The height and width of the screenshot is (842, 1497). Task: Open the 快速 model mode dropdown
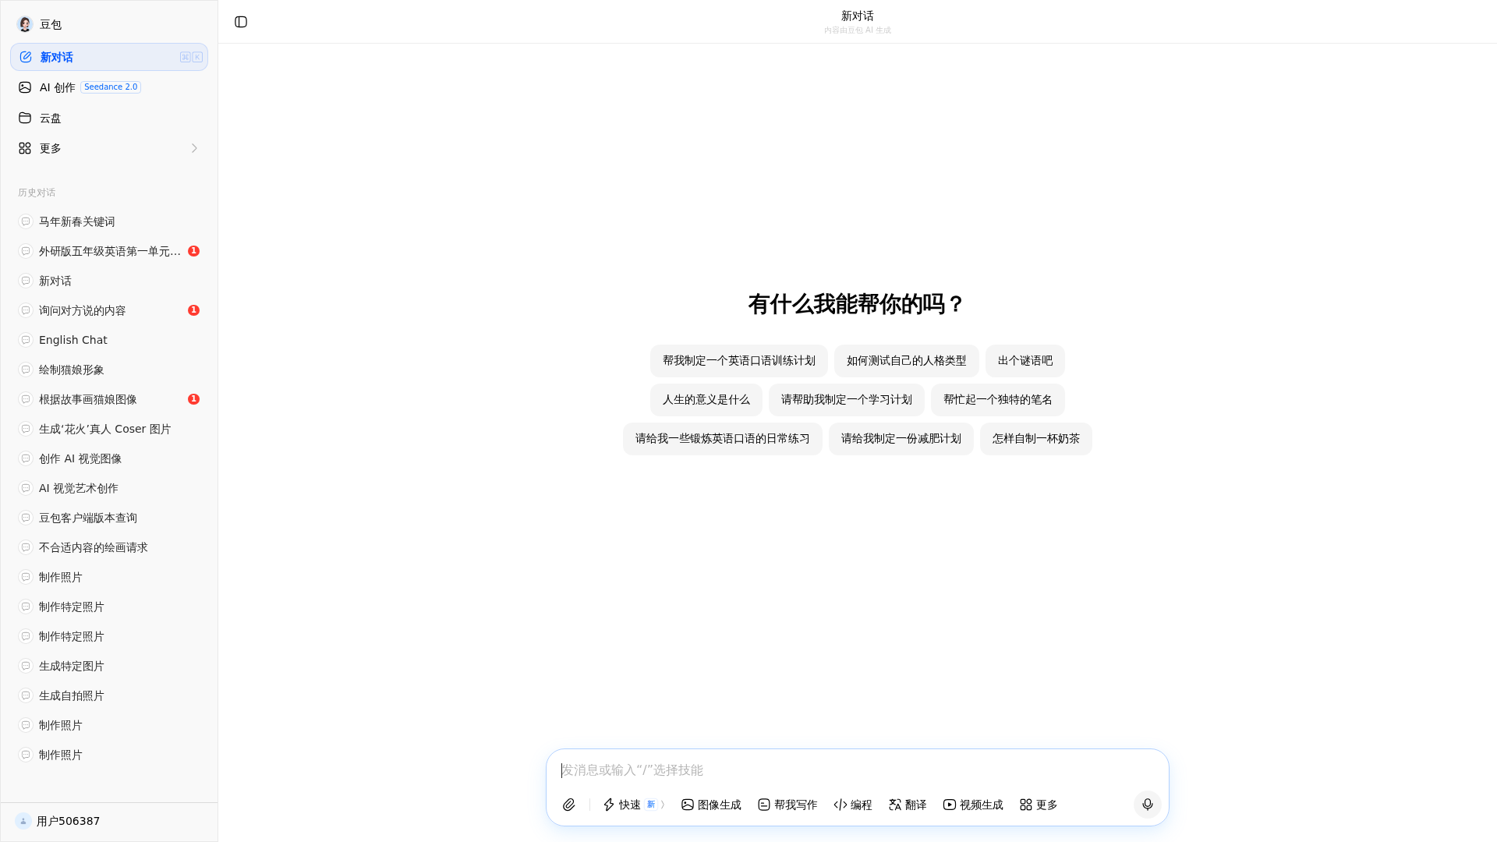[633, 805]
